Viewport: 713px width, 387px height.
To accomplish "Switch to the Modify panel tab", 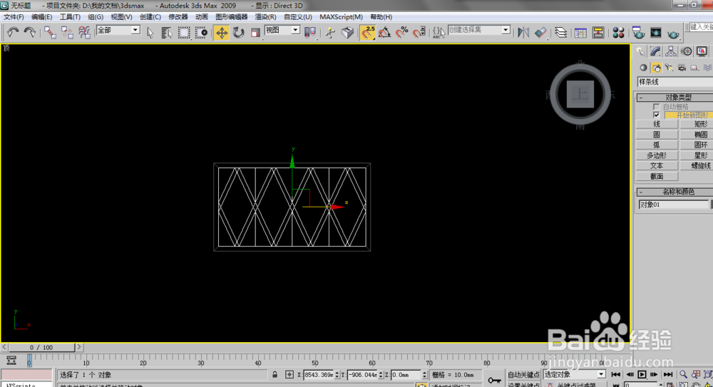I will coord(655,51).
